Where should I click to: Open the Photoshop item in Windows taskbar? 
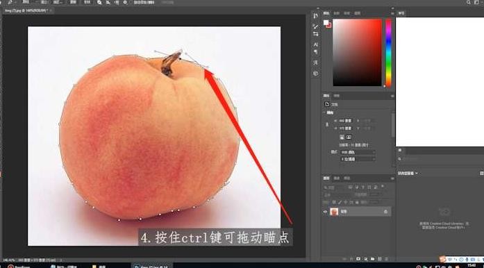[x=152, y=266]
